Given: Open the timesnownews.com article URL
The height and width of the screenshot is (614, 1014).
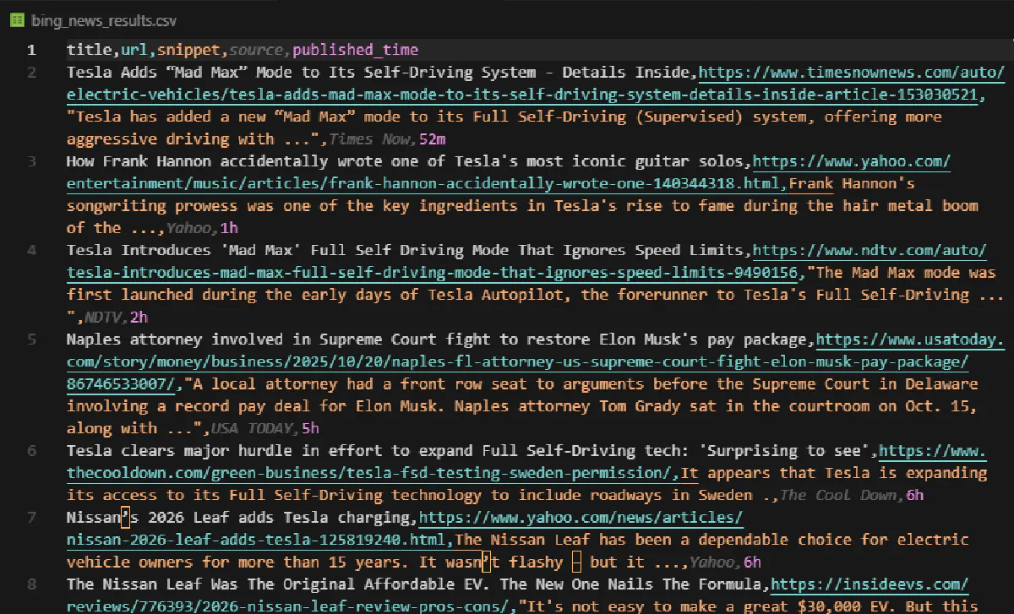Looking at the screenshot, I should [x=524, y=95].
